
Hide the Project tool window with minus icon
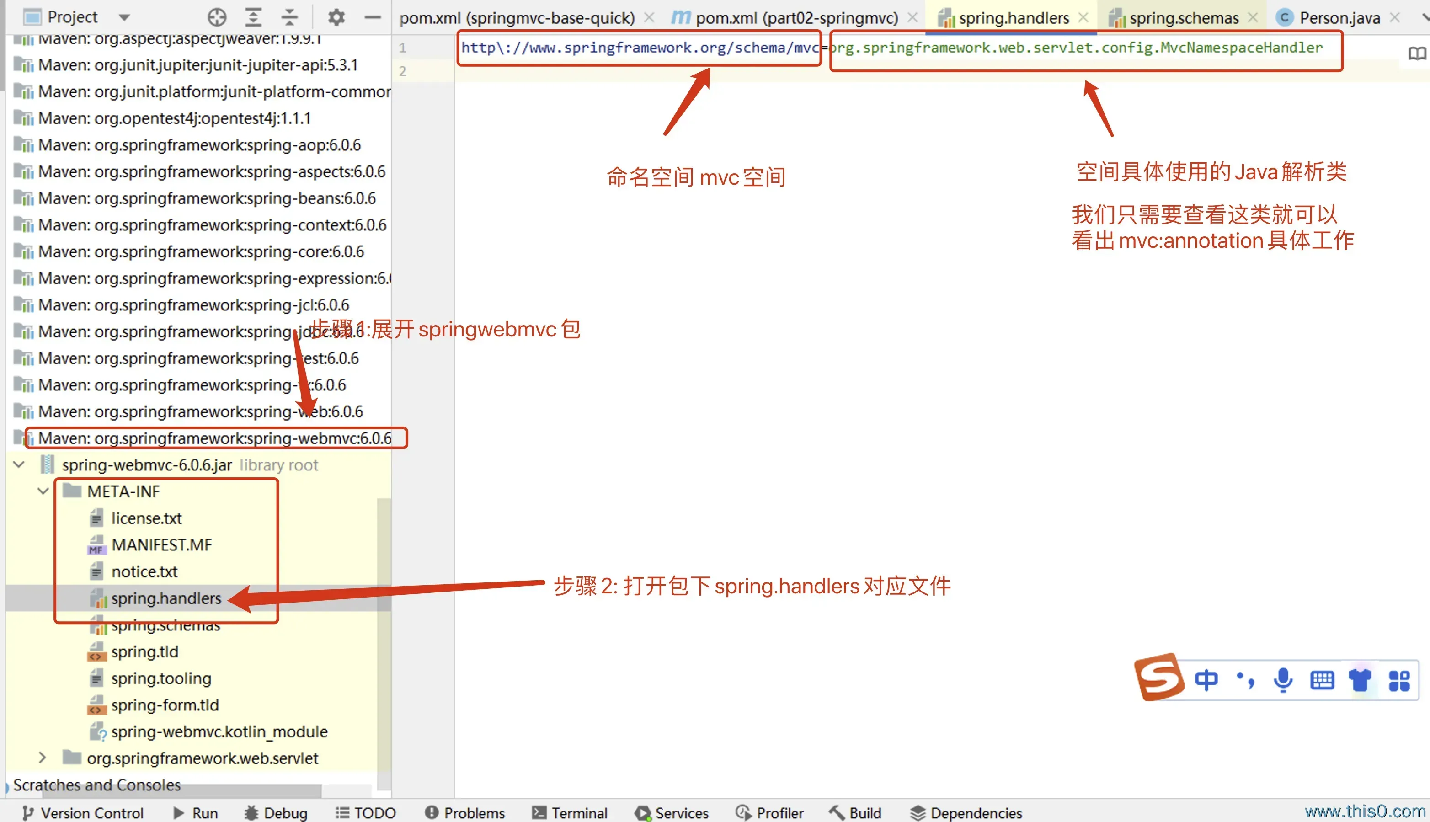[373, 17]
